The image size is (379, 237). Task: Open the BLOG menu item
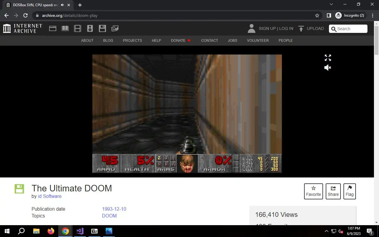click(108, 40)
